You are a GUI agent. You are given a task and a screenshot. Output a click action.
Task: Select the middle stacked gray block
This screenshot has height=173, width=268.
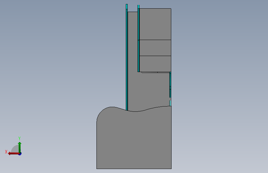point(155,48)
